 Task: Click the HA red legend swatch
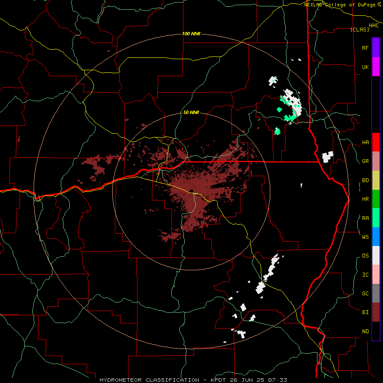coord(376,142)
